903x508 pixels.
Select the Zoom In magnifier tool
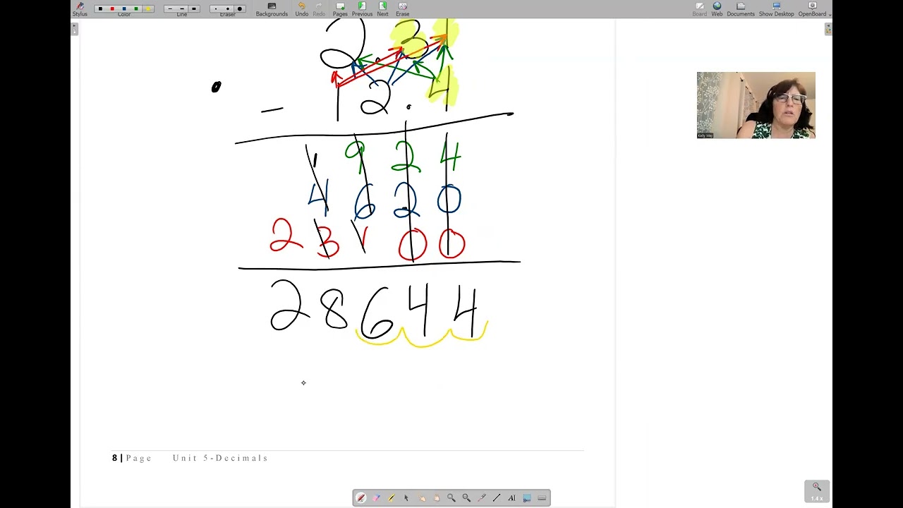[451, 498]
